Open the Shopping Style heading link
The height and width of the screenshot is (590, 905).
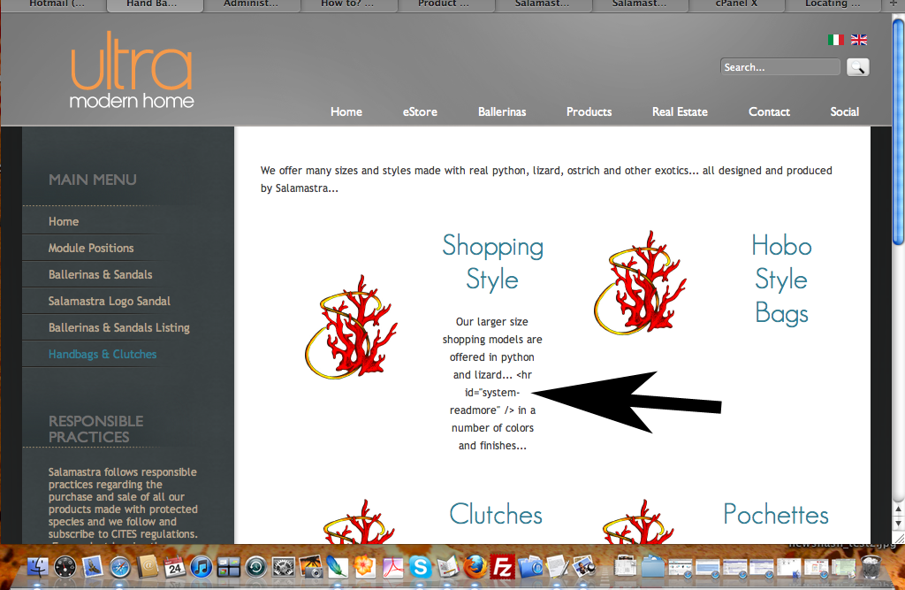pyautogui.click(x=492, y=263)
